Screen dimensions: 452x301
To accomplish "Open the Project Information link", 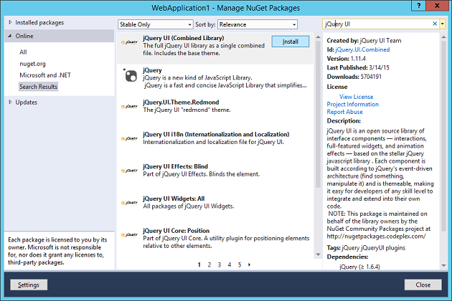I will [352, 104].
